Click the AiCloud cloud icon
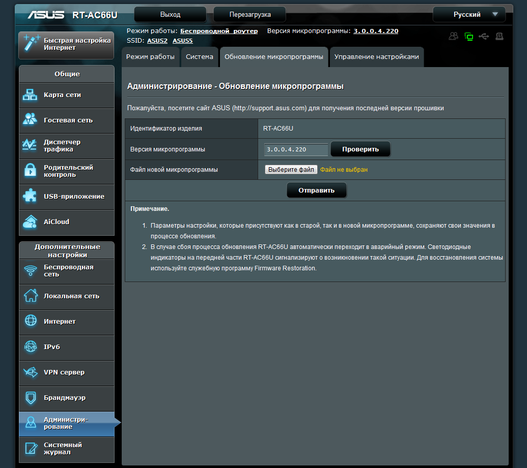The image size is (527, 468). coord(30,222)
